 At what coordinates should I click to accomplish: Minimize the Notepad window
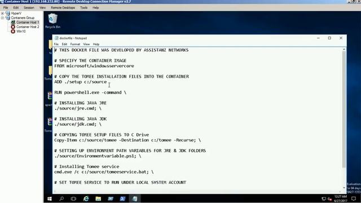tap(318, 38)
